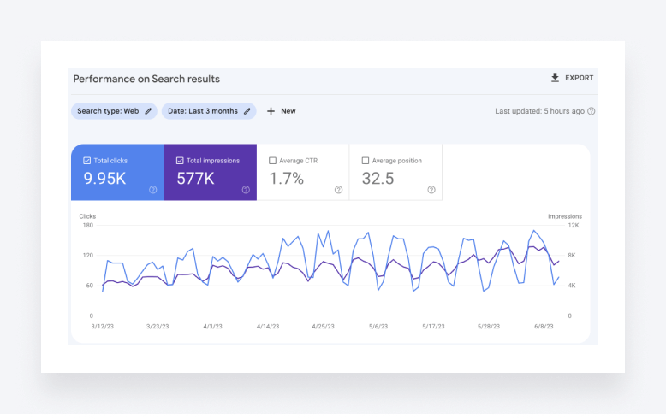
Task: Edit the Date: Last 3 months pencil
Action: 247,111
